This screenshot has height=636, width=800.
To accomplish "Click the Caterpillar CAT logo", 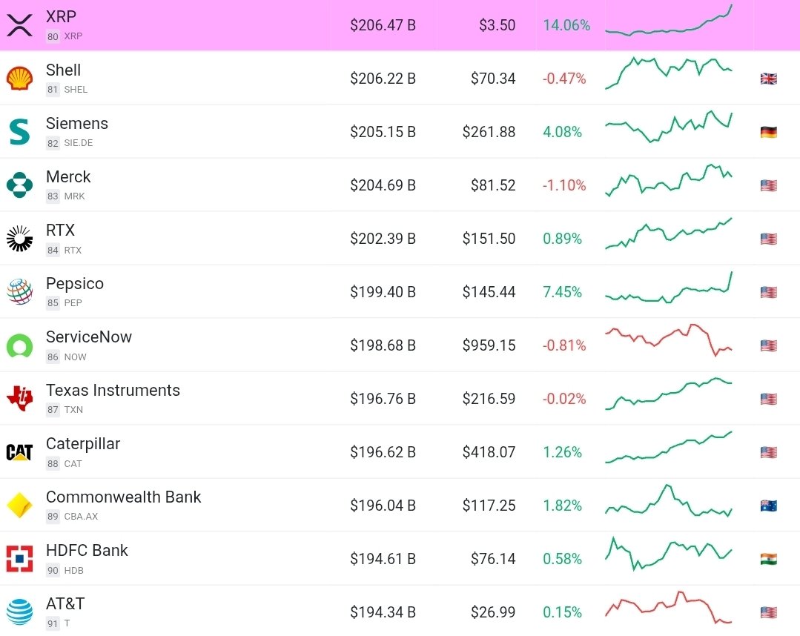I will [19, 452].
